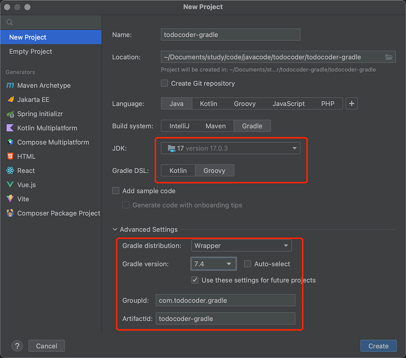Screen dimensions: 406x358
Task: Check Add sample code
Action: [116, 191]
